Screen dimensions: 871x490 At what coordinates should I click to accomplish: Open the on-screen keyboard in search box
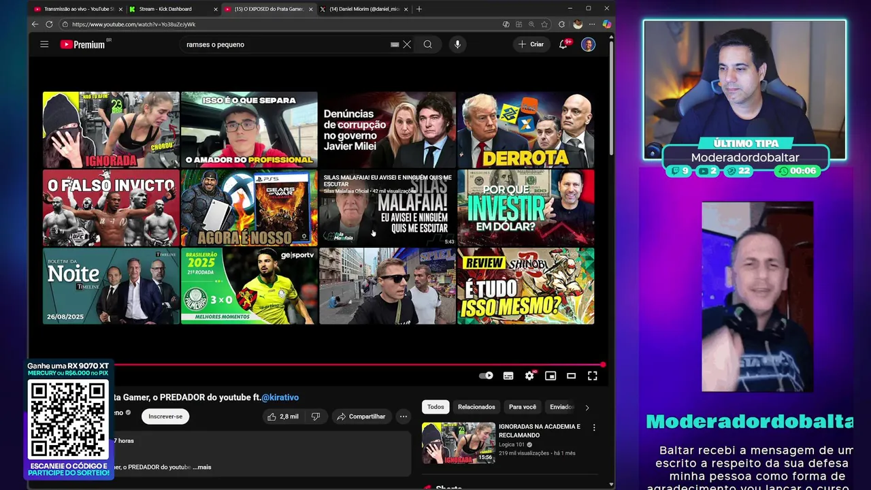pyautogui.click(x=395, y=44)
